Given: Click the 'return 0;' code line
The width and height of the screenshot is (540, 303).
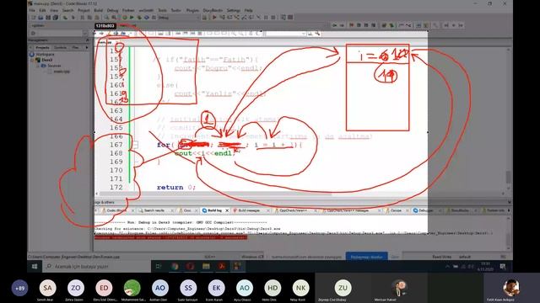Looking at the screenshot, I should [176, 187].
